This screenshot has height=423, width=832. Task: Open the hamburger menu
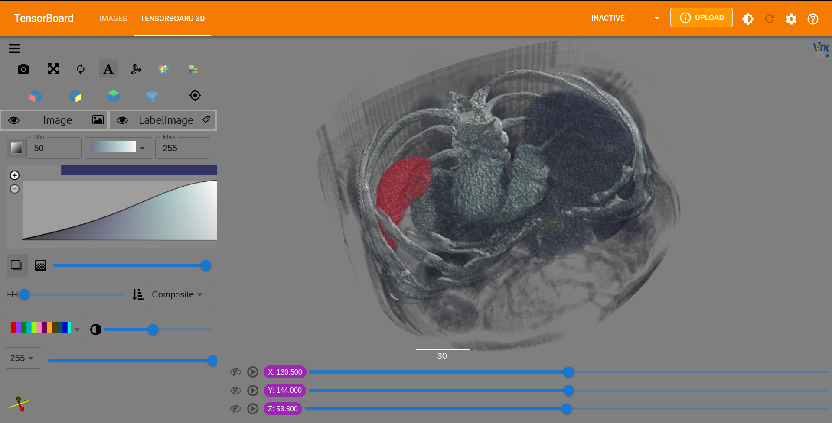pos(14,48)
